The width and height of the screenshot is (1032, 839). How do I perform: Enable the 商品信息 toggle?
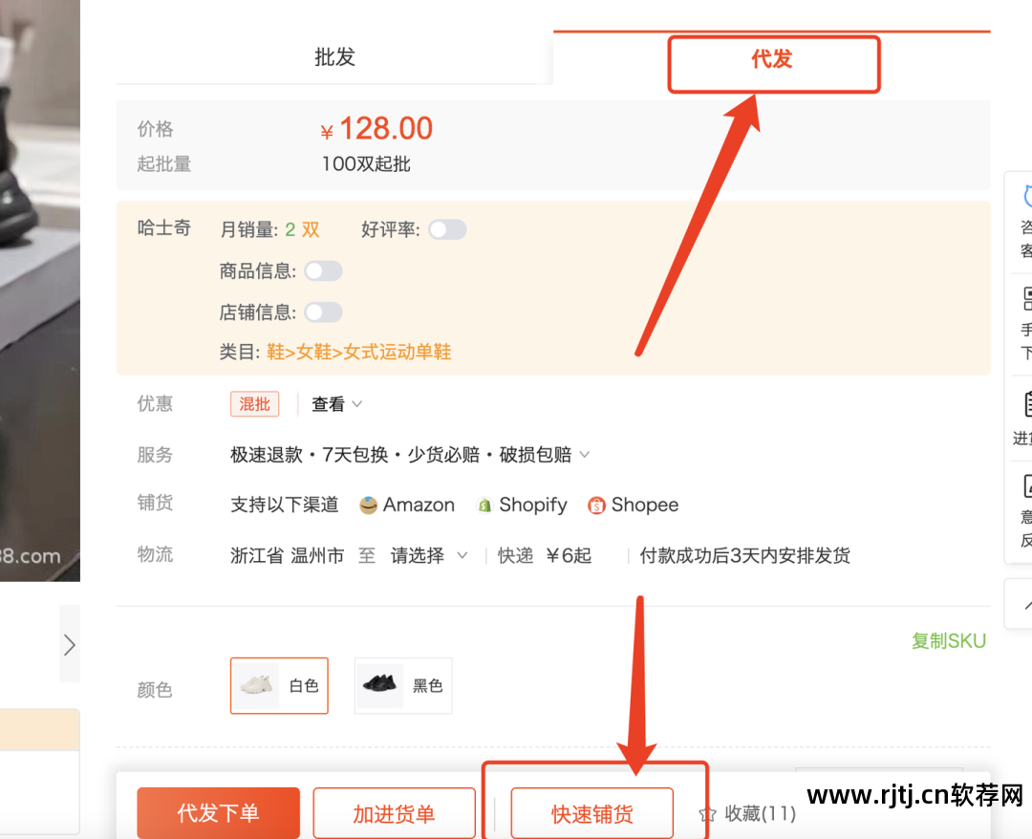tap(323, 270)
